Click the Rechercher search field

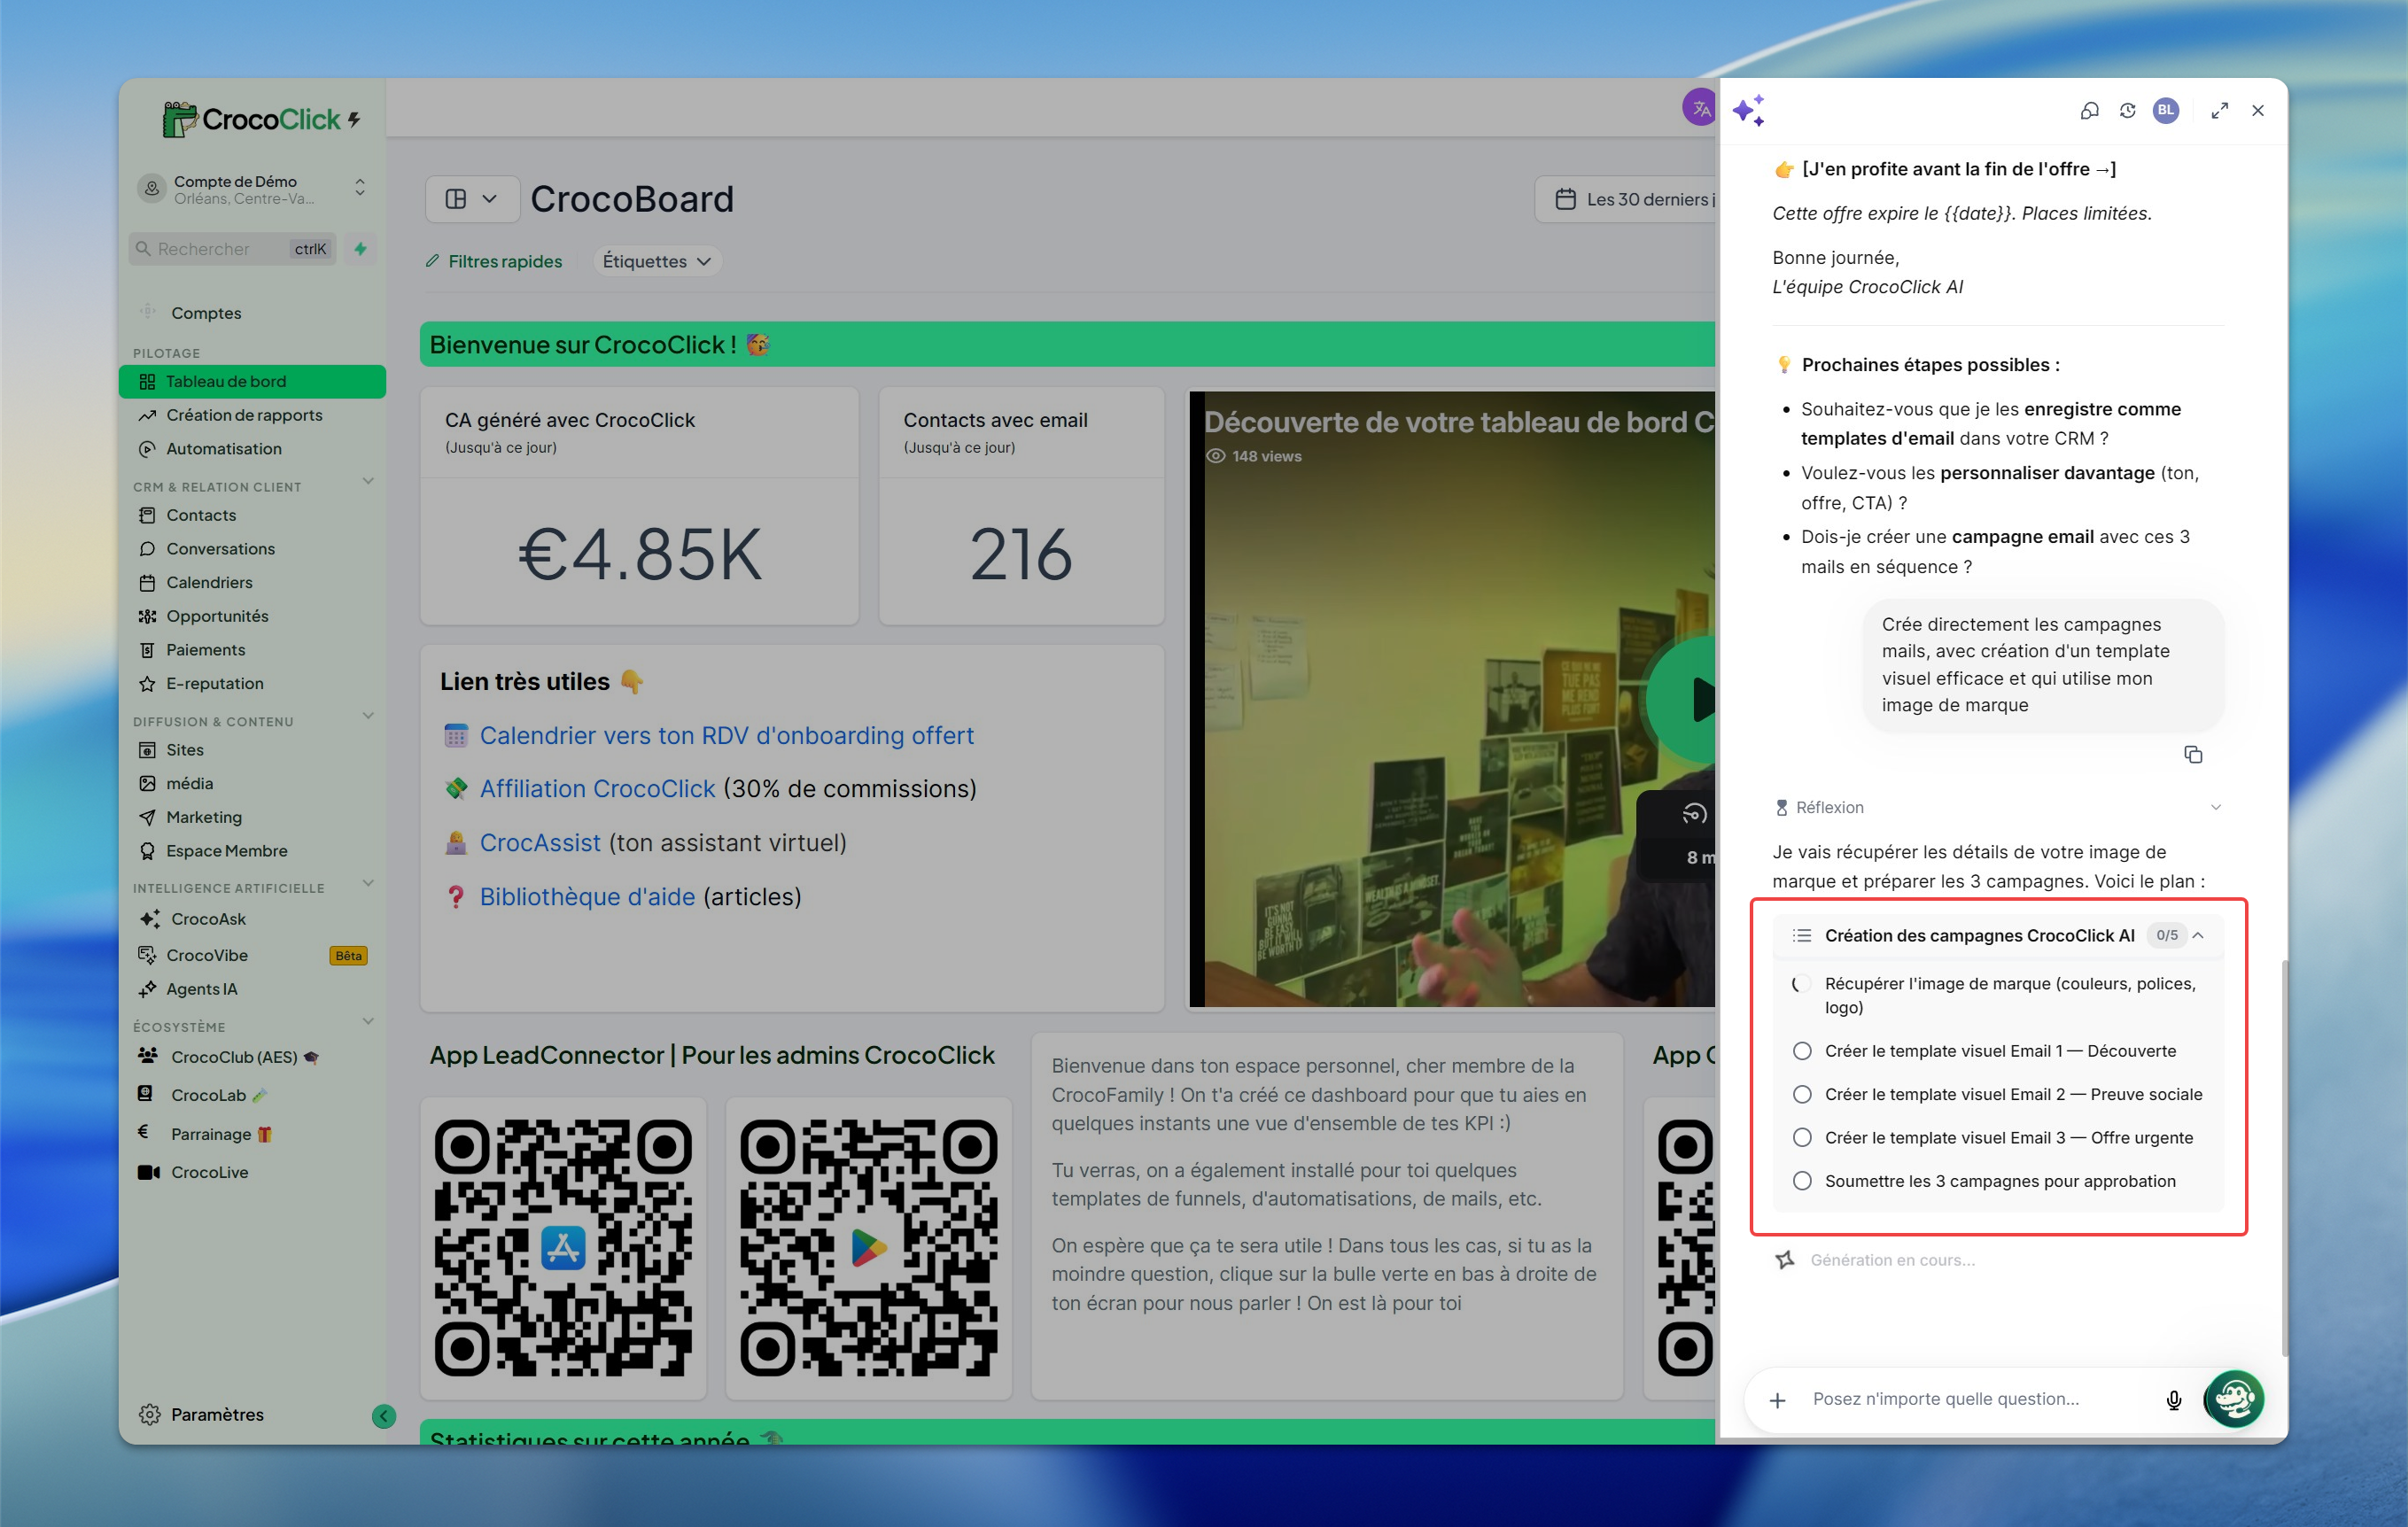(233, 249)
